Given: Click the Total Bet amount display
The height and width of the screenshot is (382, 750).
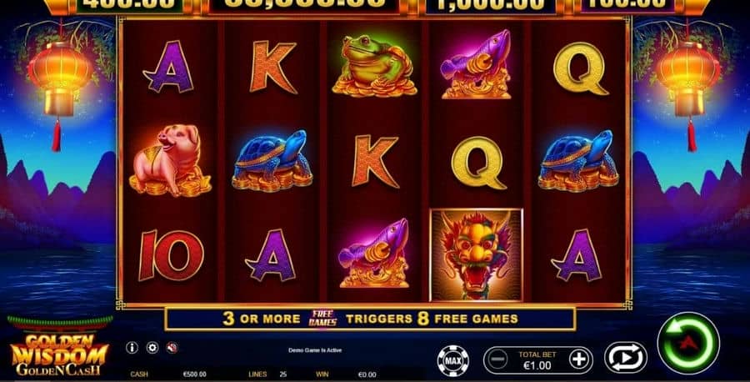Looking at the screenshot, I should (537, 360).
